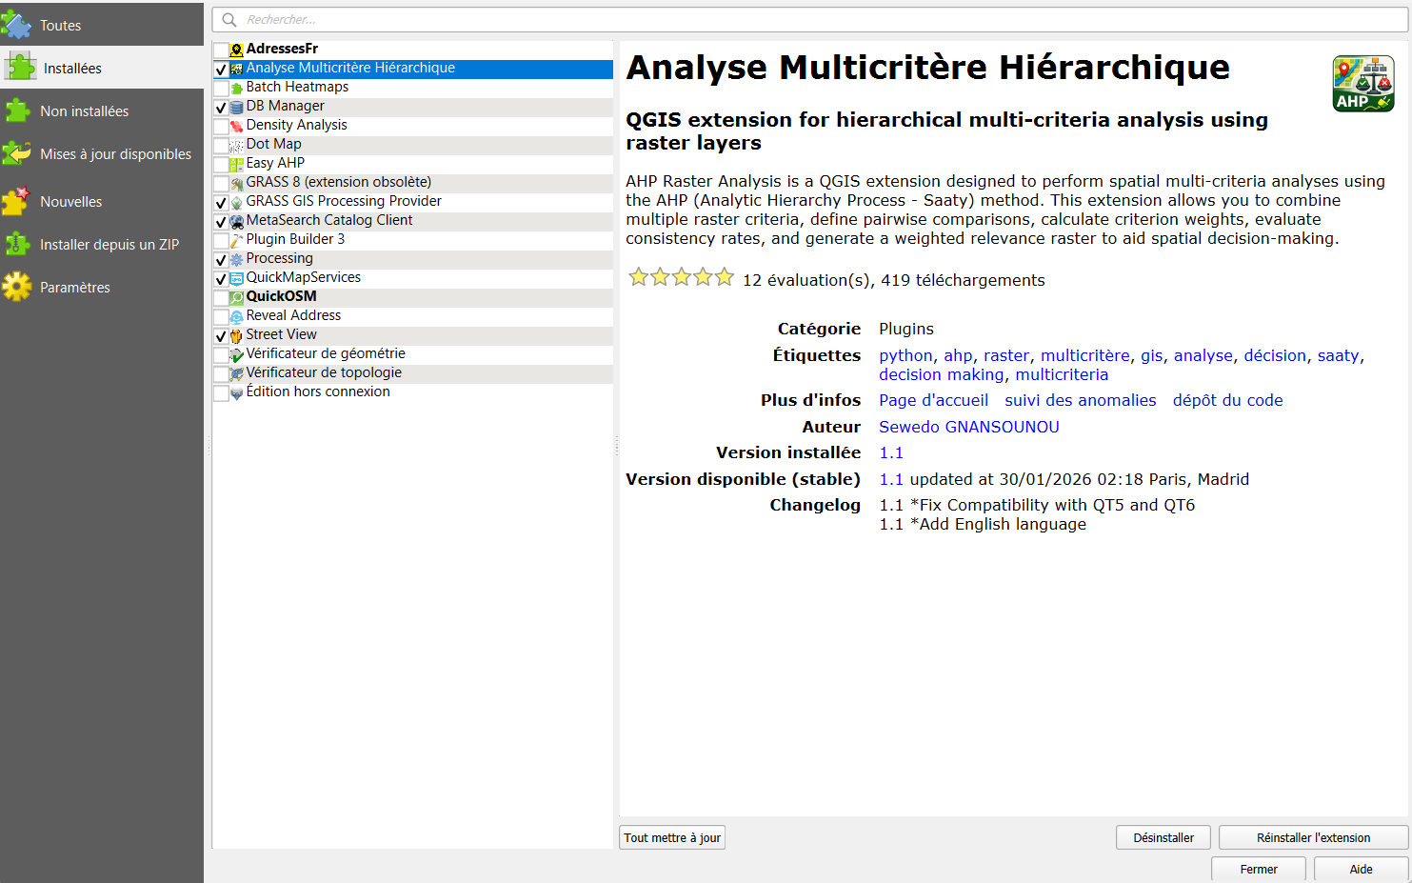Click the five-star rating stars
Screen dimensions: 1412x883
[681, 277]
